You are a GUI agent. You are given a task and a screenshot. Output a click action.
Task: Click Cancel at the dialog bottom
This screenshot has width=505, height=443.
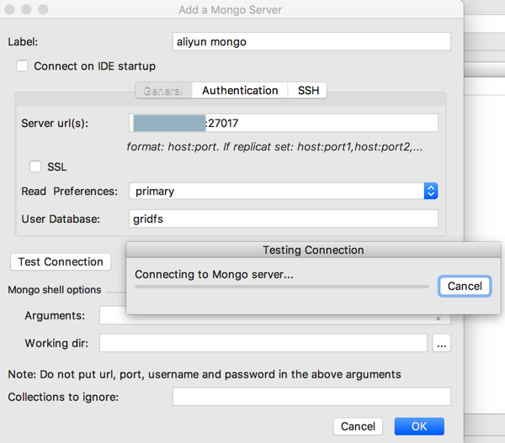pos(358,426)
